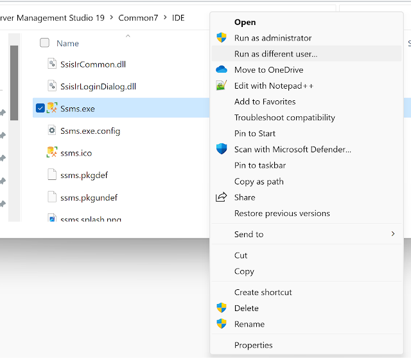Click the Name column header
411x358 pixels.
point(67,43)
